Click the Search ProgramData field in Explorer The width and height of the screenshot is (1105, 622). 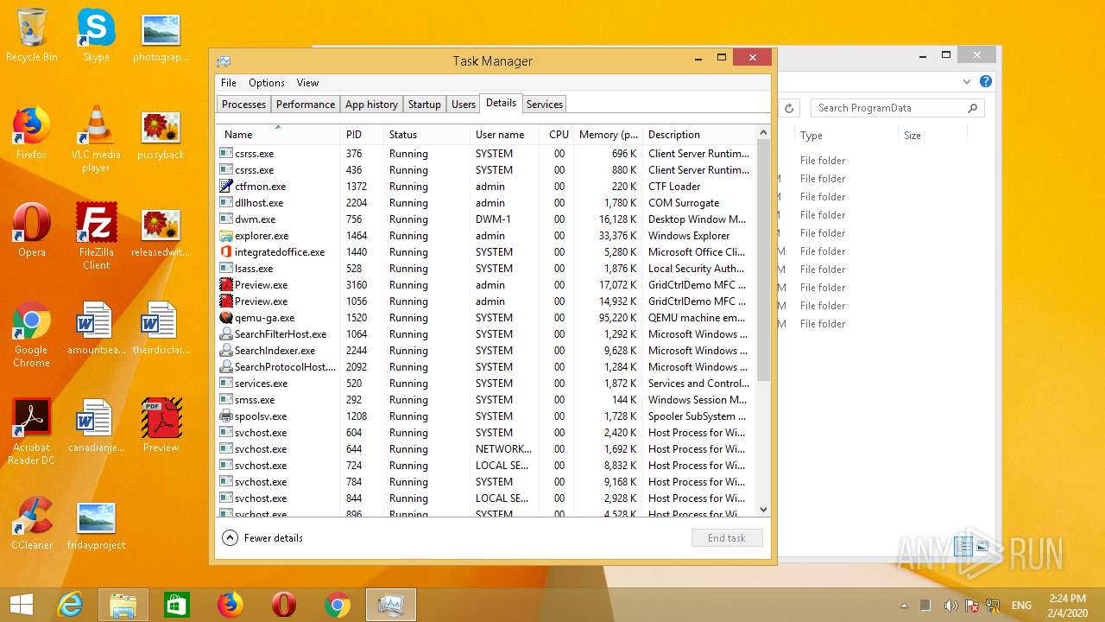coord(898,108)
